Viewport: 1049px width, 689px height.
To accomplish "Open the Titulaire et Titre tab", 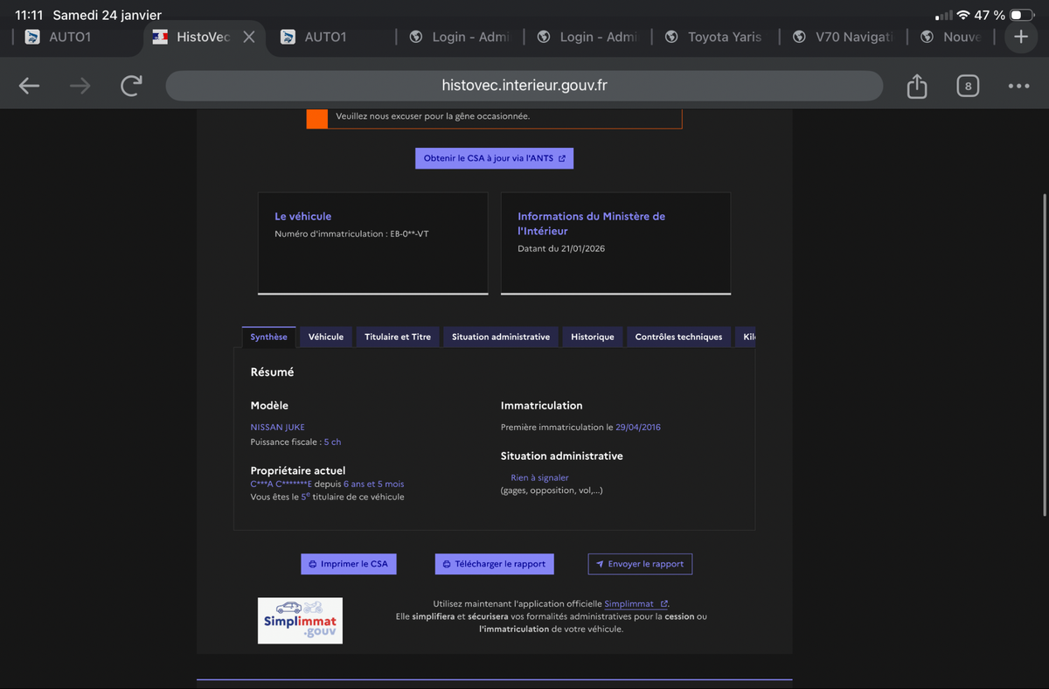I will pos(398,337).
